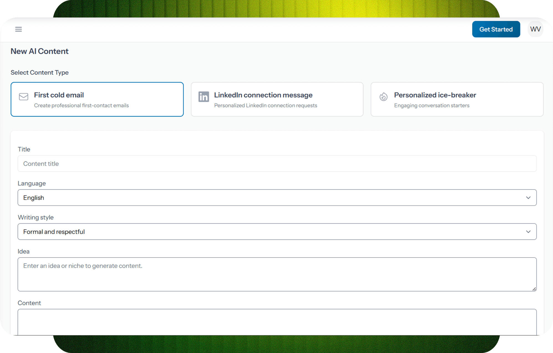Viewport: 553px width, 353px height.
Task: Expand the Writing style dropdown chevron
Action: click(528, 232)
